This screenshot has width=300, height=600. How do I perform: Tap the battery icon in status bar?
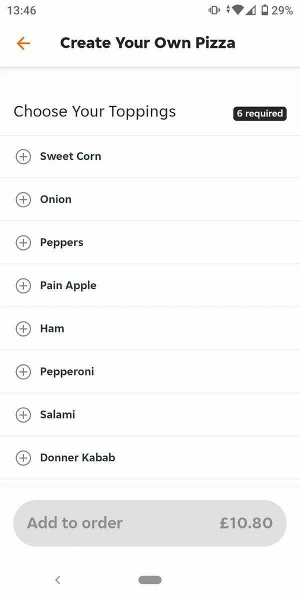click(264, 10)
